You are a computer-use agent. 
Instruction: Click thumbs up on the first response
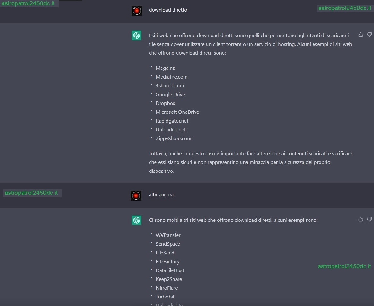[361, 35]
